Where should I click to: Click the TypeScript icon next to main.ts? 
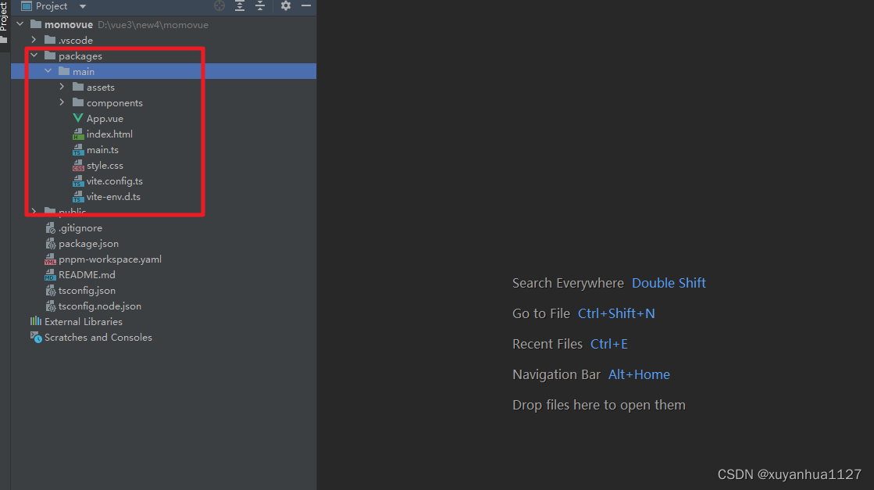click(x=78, y=149)
